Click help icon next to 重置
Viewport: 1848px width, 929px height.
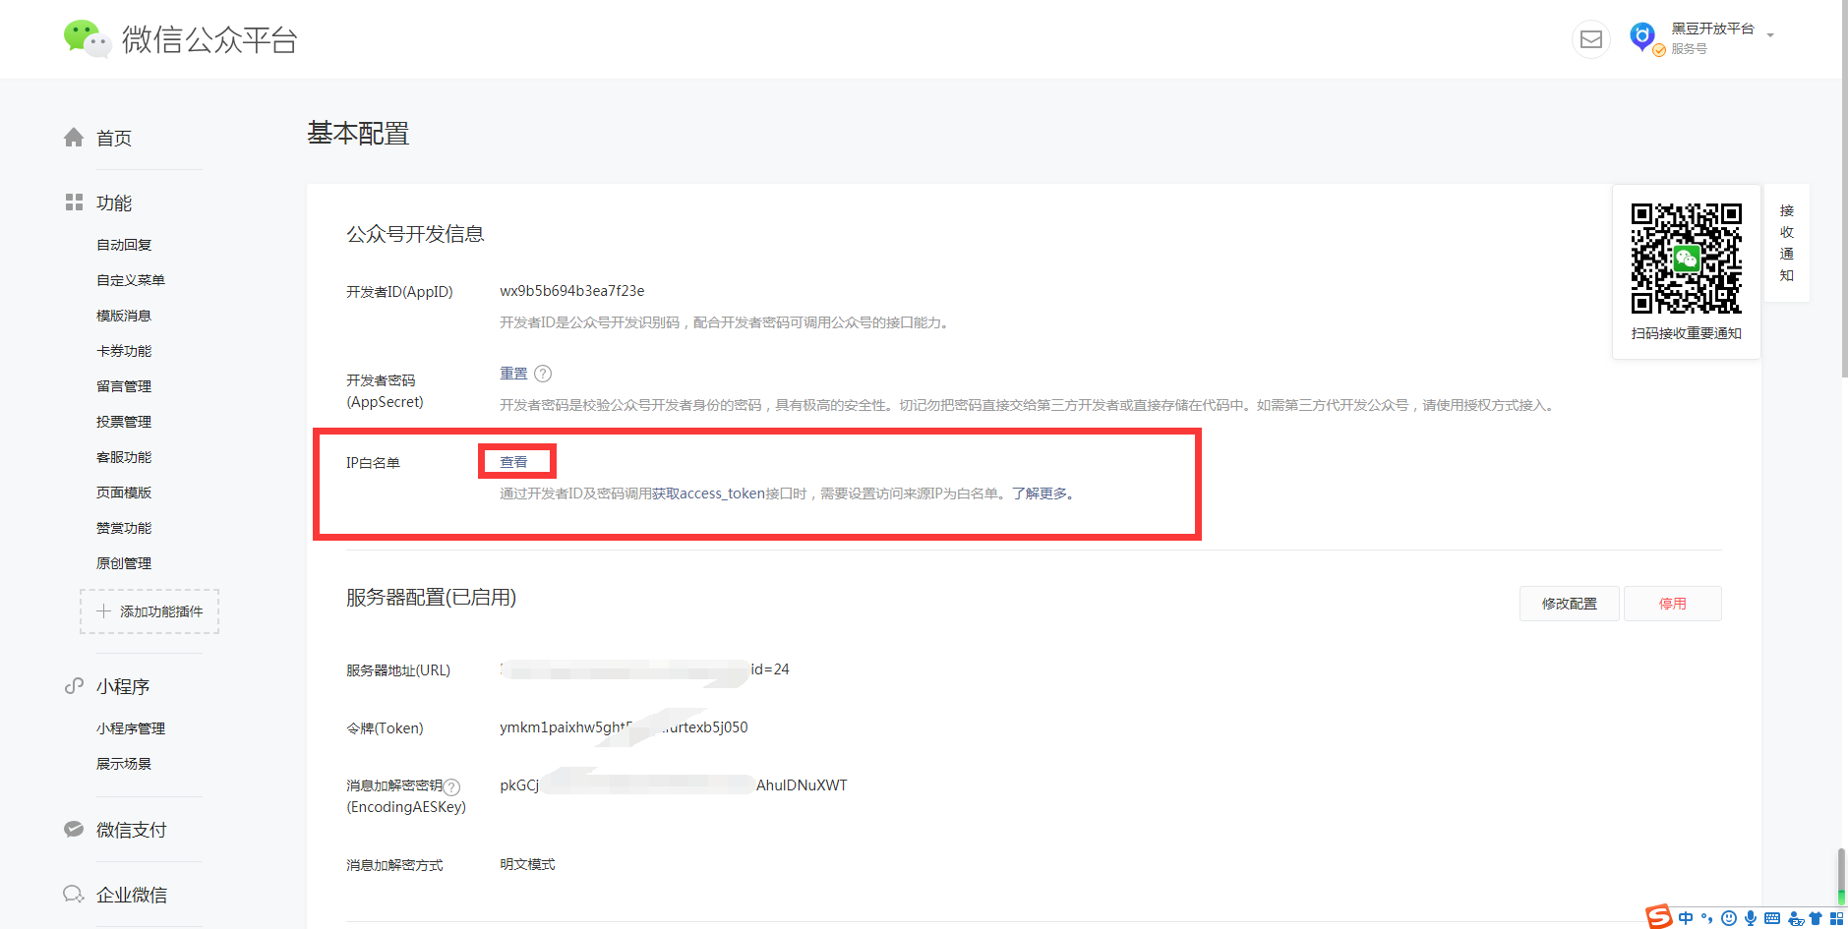point(543,374)
